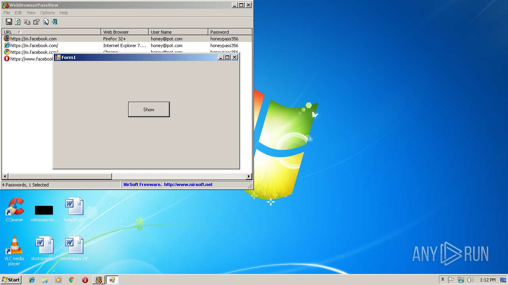Open the nirsoft.net link in the status bar
Screen dimensions: 508x285
click(x=188, y=184)
